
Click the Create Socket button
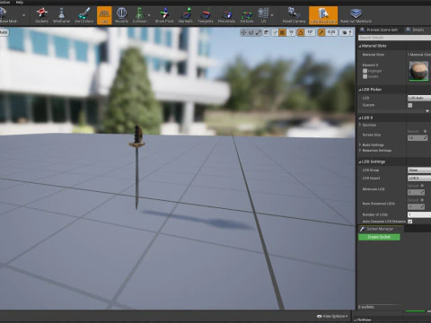379,237
